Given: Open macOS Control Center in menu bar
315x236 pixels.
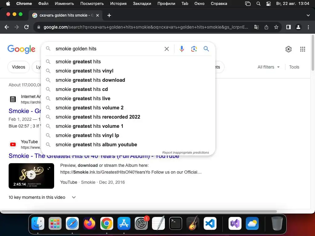Looking at the screenshot, I should coord(268,4).
